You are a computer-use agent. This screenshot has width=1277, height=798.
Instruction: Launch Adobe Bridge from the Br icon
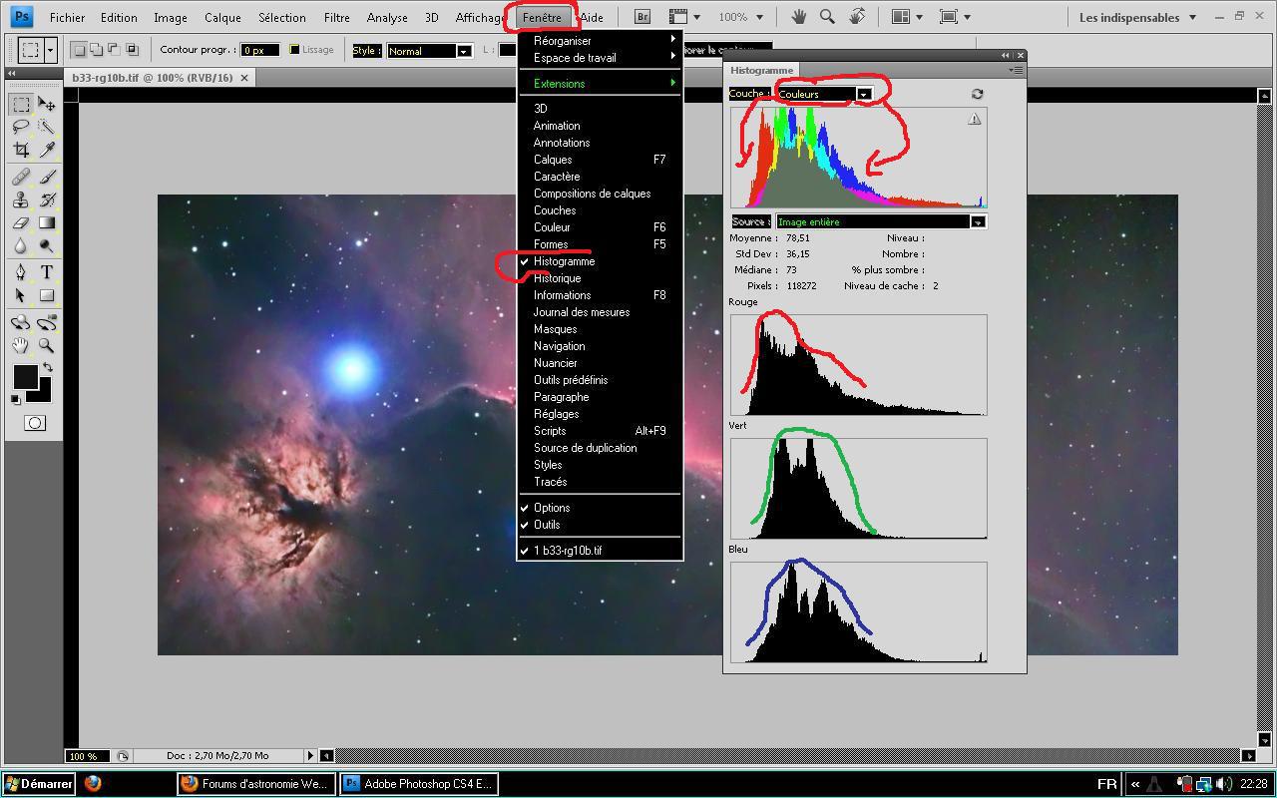pos(642,17)
